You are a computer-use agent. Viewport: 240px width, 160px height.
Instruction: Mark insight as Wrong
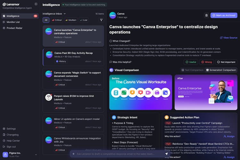pyautogui.click(x=206, y=62)
